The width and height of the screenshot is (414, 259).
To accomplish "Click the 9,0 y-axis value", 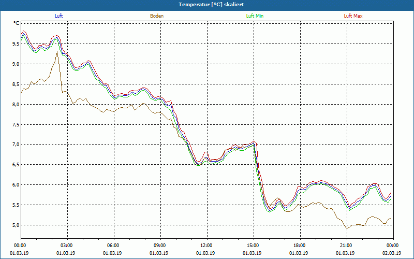I will [x=15, y=64].
